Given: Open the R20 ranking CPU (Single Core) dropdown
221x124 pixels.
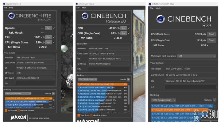Looking at the screenshot, I should click(87, 79).
